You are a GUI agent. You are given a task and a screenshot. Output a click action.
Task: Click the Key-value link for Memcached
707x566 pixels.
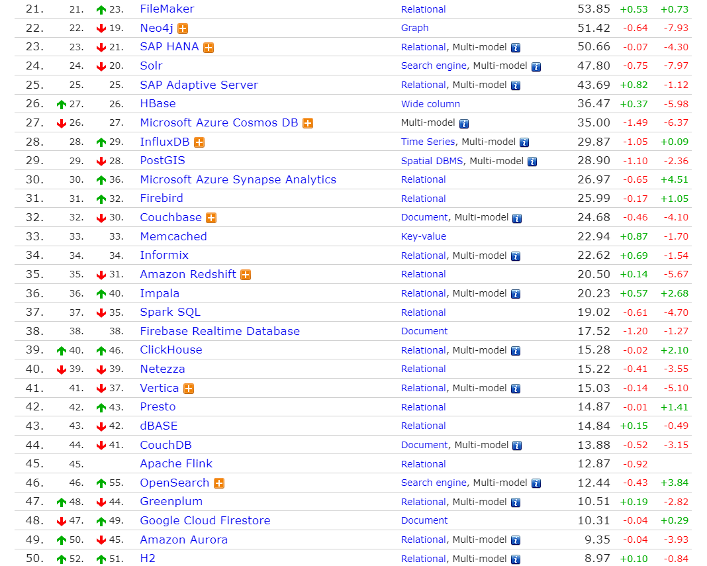pyautogui.click(x=424, y=236)
